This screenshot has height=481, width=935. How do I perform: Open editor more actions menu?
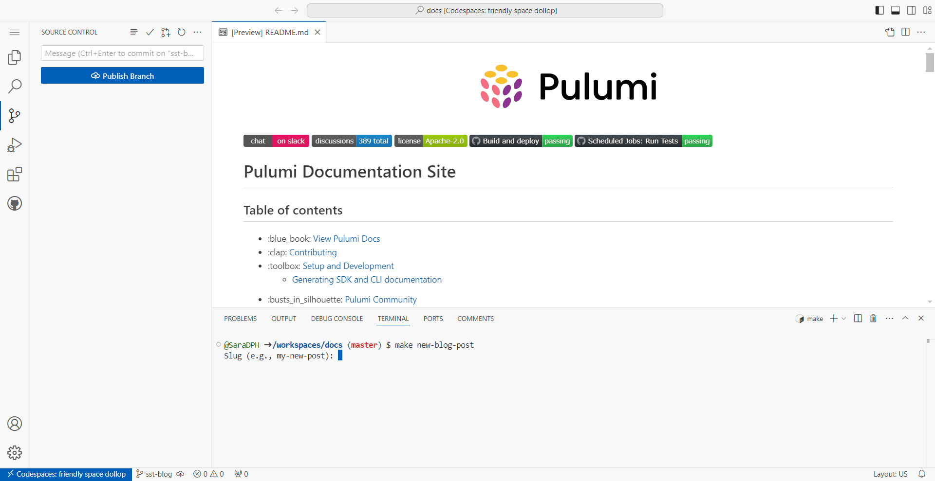tap(921, 32)
